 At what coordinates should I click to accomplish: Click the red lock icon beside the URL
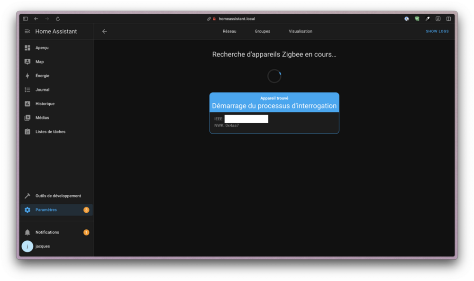coord(214,19)
